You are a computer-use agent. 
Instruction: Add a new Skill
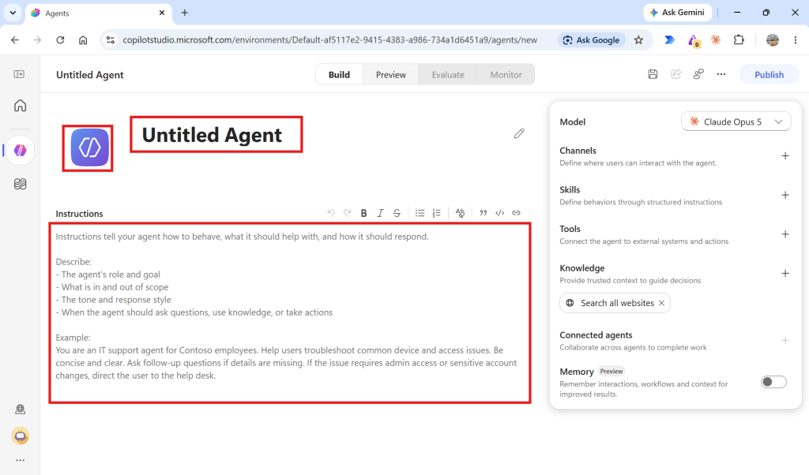(x=785, y=195)
